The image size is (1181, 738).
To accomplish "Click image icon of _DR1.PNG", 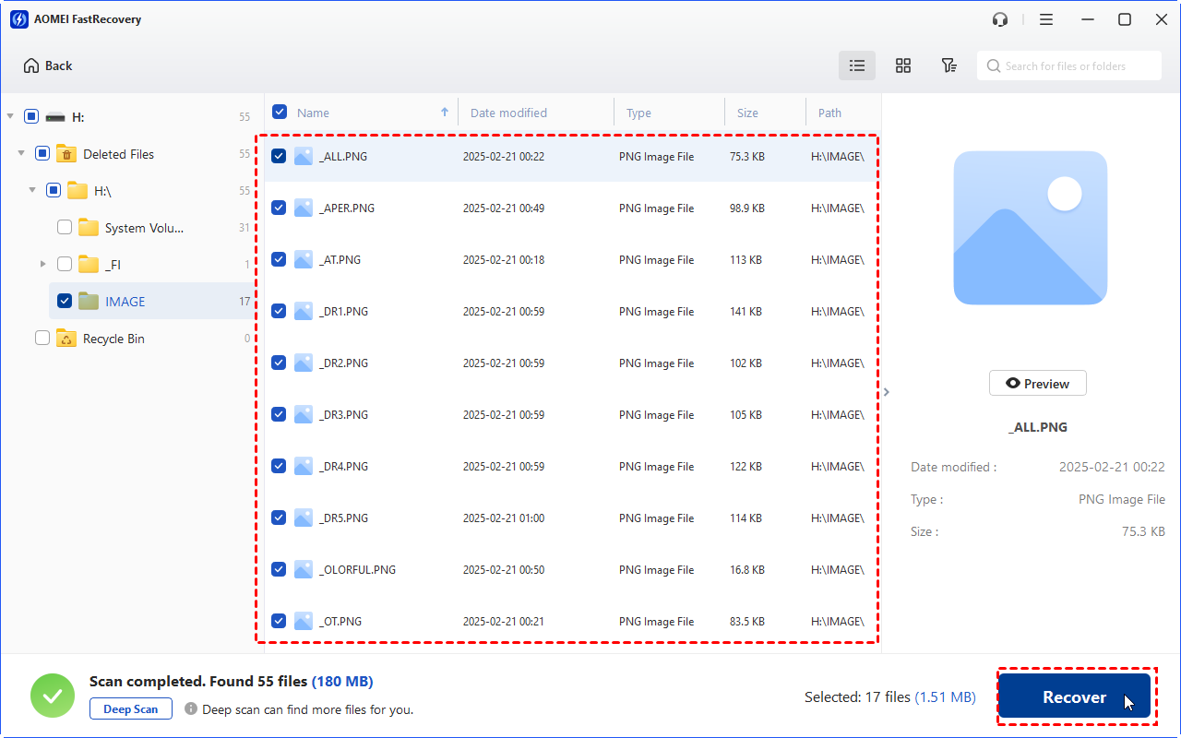I will coord(304,312).
